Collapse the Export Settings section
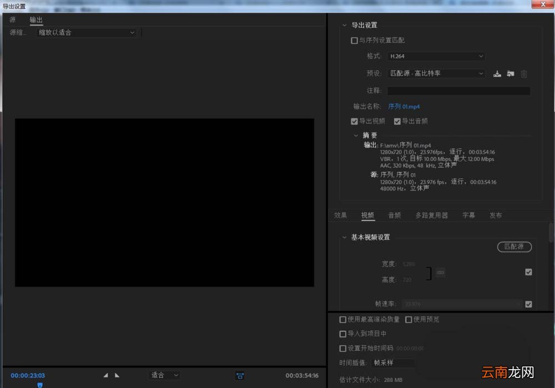 click(344, 25)
